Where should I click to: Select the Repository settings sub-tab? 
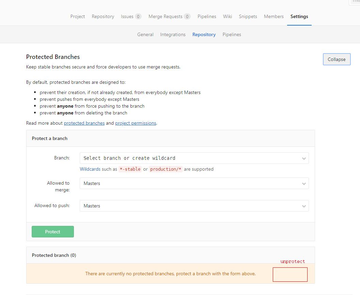(x=204, y=34)
